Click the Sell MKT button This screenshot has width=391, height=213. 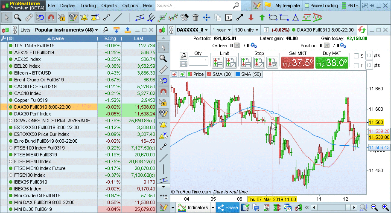tap(298, 63)
